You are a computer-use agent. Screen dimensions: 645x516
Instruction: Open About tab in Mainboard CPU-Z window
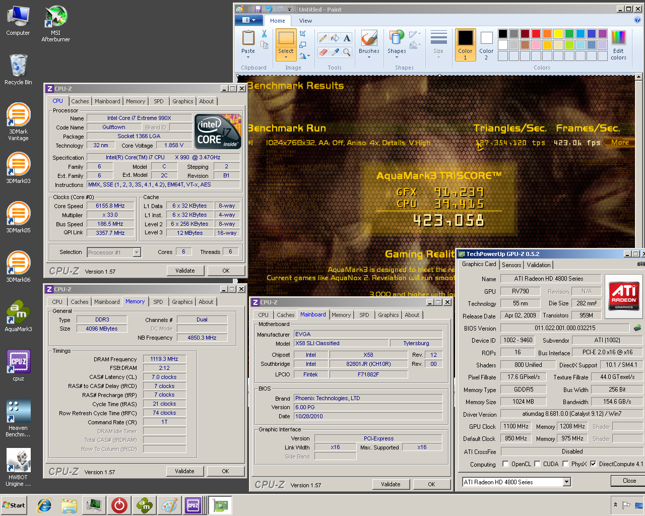tap(412, 315)
